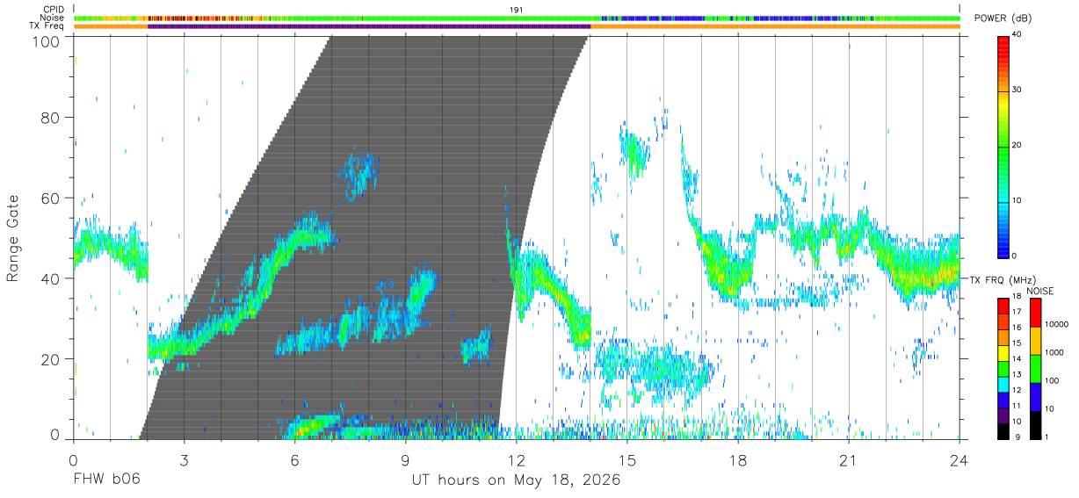Click UT hour tick label 15

coord(627,460)
